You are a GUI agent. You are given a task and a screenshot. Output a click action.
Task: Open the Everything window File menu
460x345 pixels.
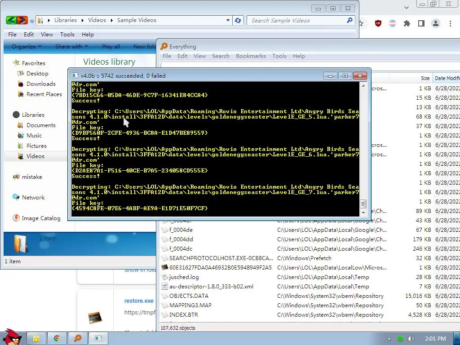[x=167, y=56]
